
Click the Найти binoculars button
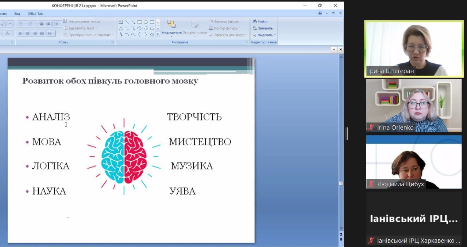260,21
